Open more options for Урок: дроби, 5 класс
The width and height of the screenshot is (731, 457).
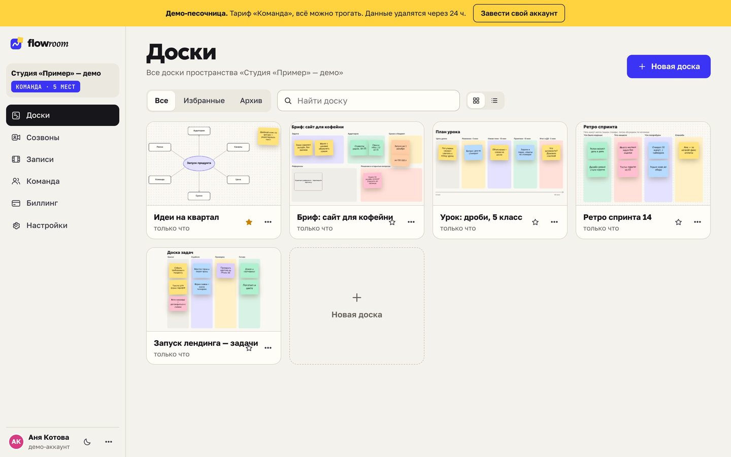coord(554,222)
